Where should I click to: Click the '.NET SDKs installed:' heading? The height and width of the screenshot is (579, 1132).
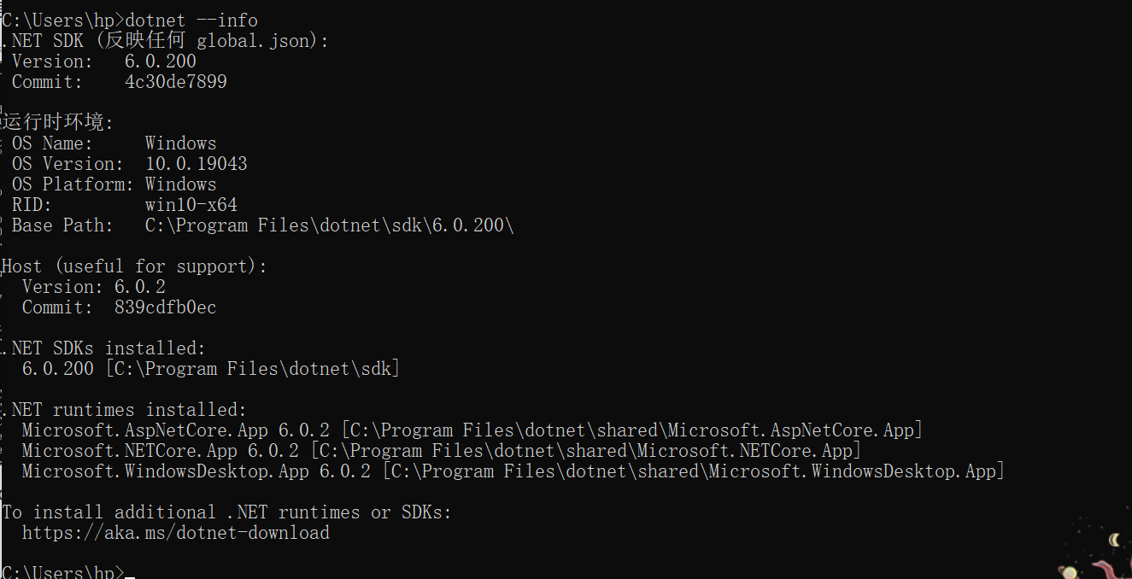(x=103, y=348)
